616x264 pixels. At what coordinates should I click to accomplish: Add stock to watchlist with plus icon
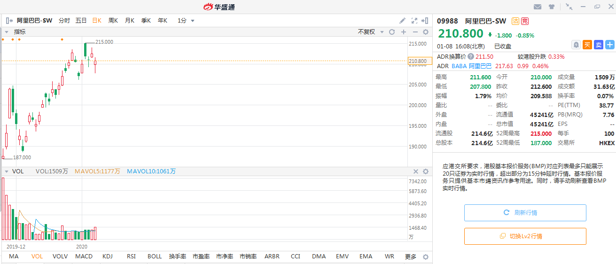point(609,45)
